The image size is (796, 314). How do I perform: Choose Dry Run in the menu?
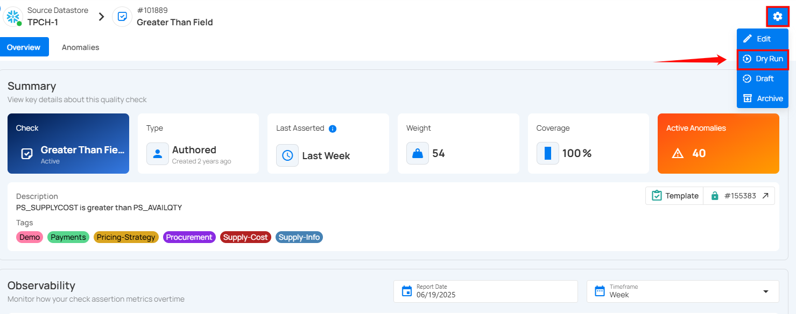(x=762, y=59)
